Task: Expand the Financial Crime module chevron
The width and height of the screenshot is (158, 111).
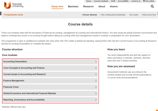Action: (x=96, y=87)
